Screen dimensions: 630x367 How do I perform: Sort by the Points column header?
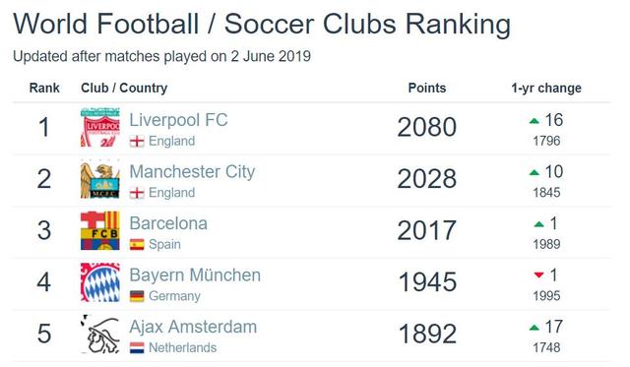426,88
